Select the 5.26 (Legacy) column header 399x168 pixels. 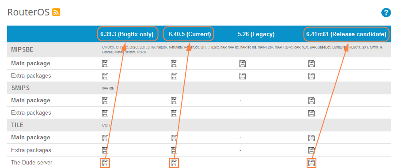pos(256,34)
